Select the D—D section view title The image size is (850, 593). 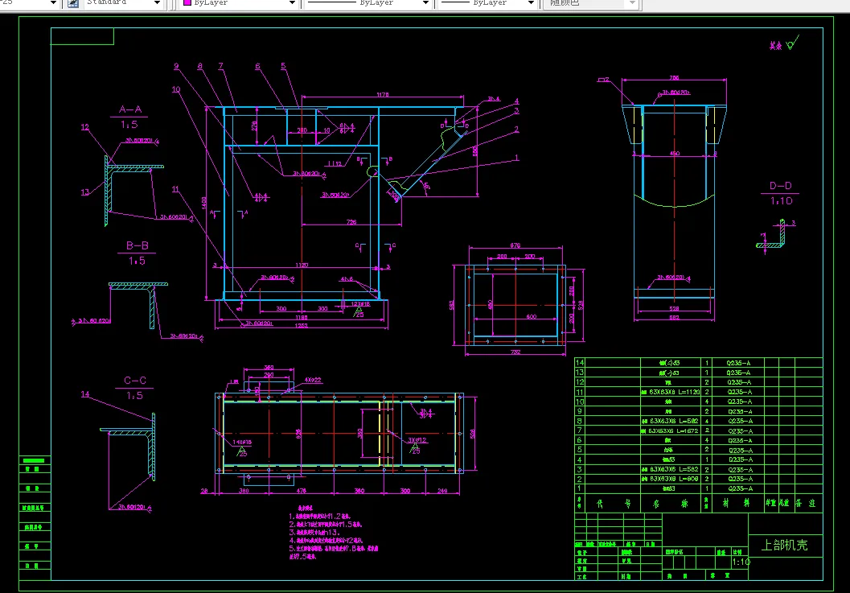point(780,186)
